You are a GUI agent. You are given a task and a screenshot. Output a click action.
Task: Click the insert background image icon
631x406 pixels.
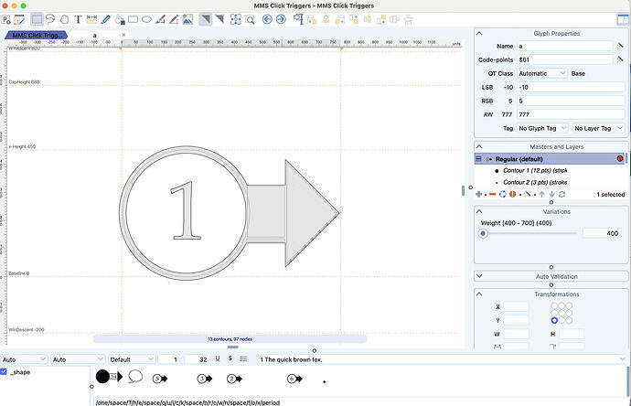(187, 19)
